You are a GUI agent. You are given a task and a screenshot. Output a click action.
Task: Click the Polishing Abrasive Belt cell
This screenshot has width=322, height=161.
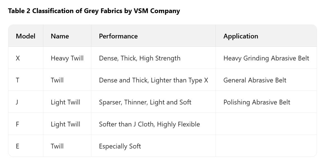click(x=257, y=102)
